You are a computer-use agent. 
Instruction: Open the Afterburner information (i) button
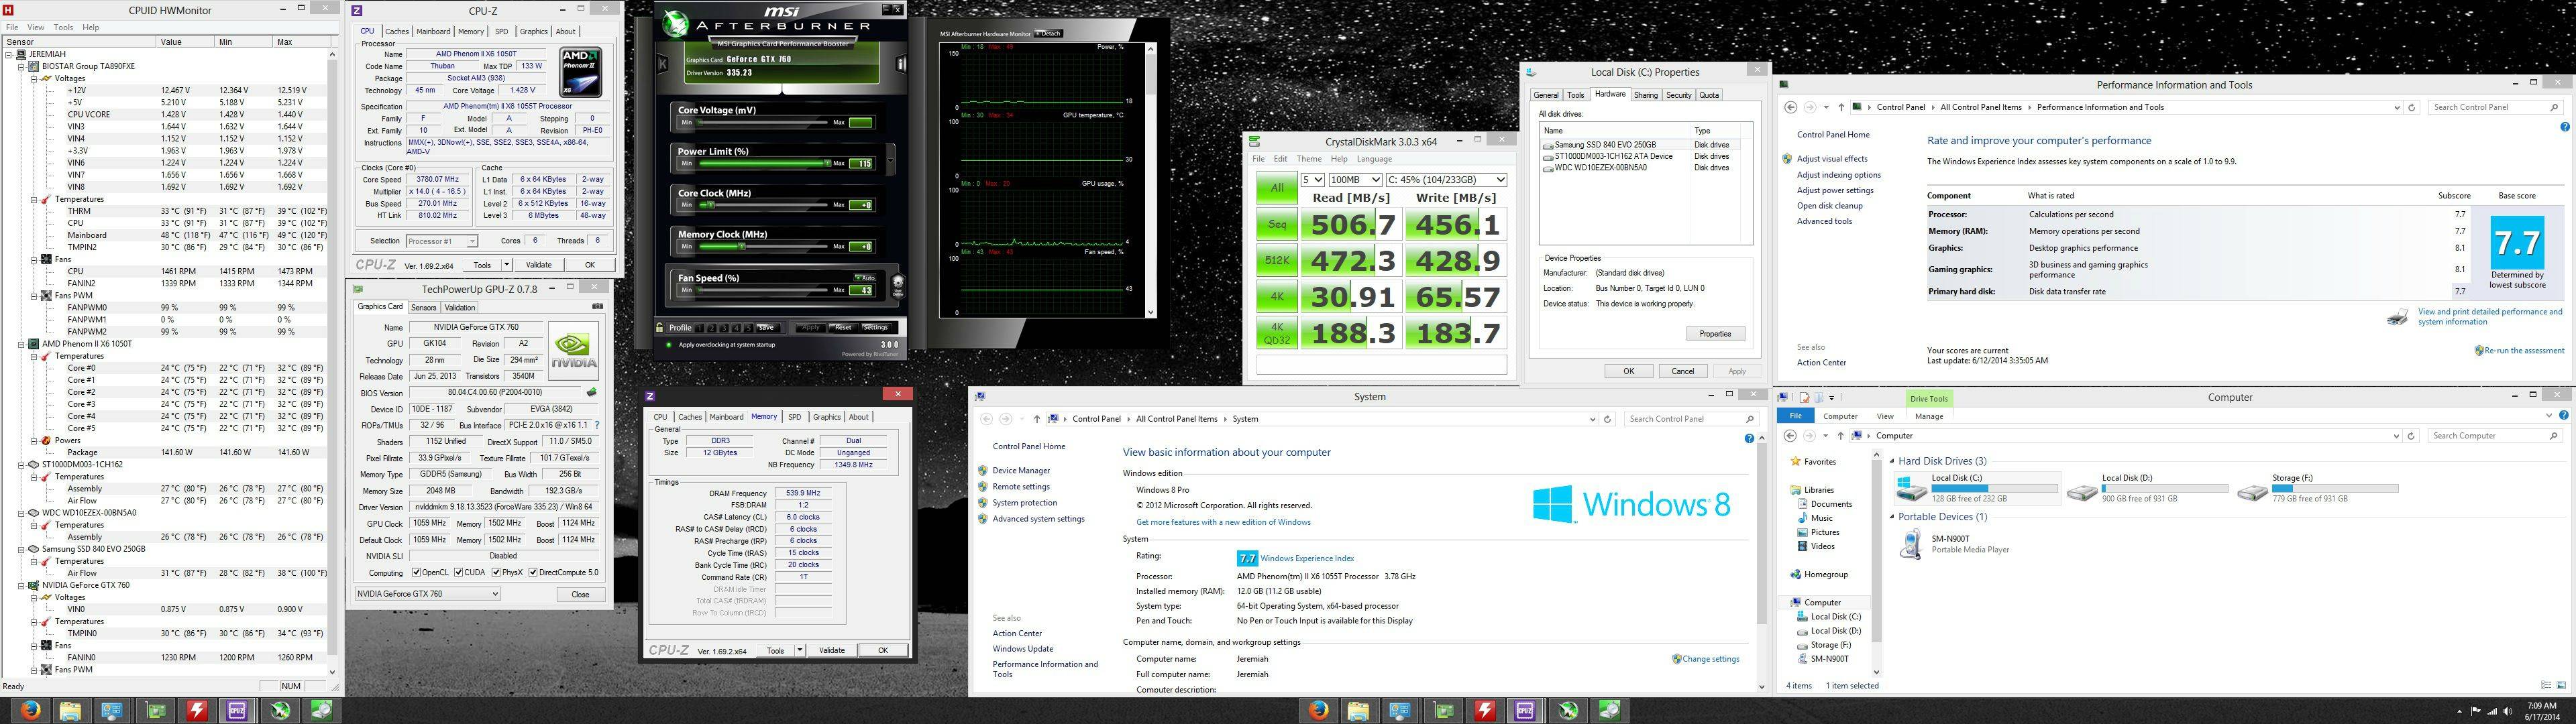coord(901,64)
